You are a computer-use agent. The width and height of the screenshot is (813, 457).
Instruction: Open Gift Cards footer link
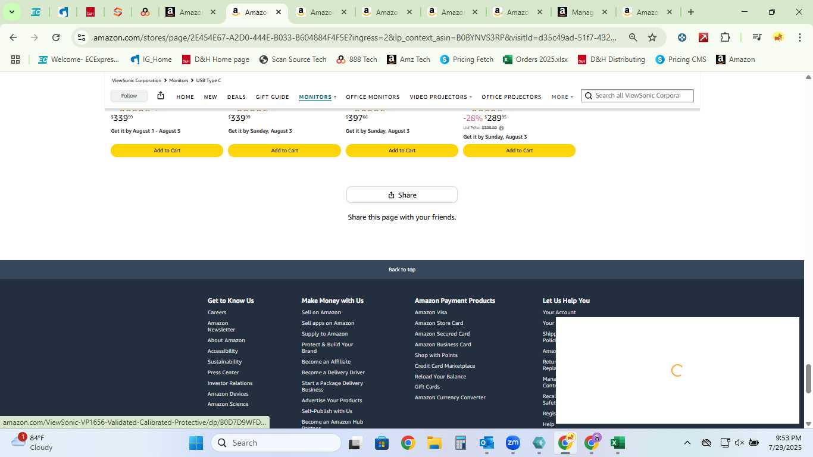tap(427, 387)
